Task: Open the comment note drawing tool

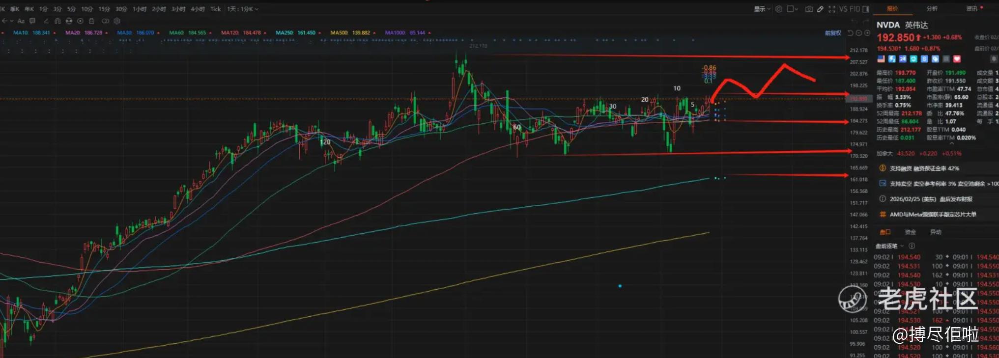Action: coord(32,21)
